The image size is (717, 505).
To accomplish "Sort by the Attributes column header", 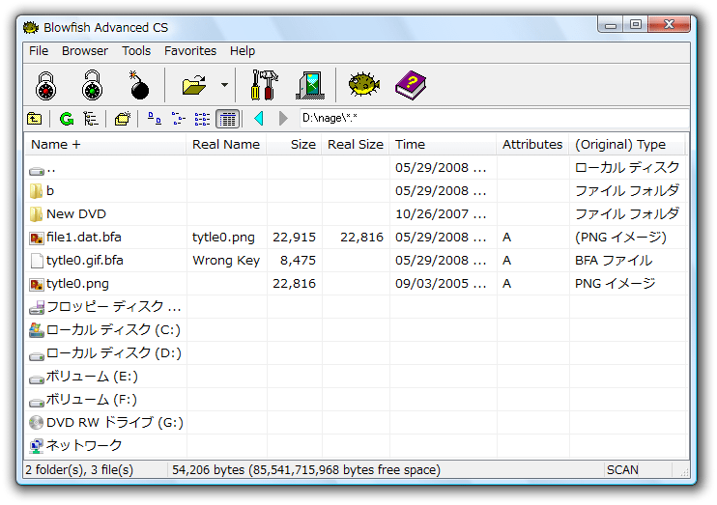I will (532, 145).
